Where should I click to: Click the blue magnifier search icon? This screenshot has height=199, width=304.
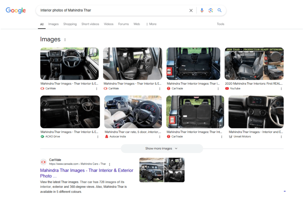coord(219,10)
